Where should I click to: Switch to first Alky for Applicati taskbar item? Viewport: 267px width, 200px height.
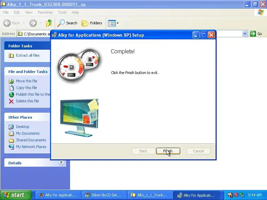(x=57, y=195)
